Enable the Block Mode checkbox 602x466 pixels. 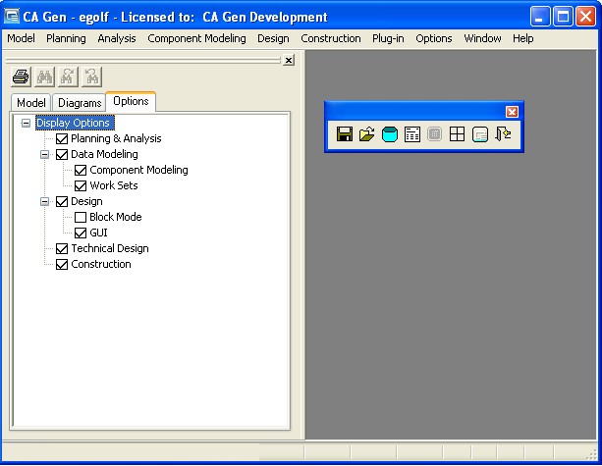pos(81,217)
